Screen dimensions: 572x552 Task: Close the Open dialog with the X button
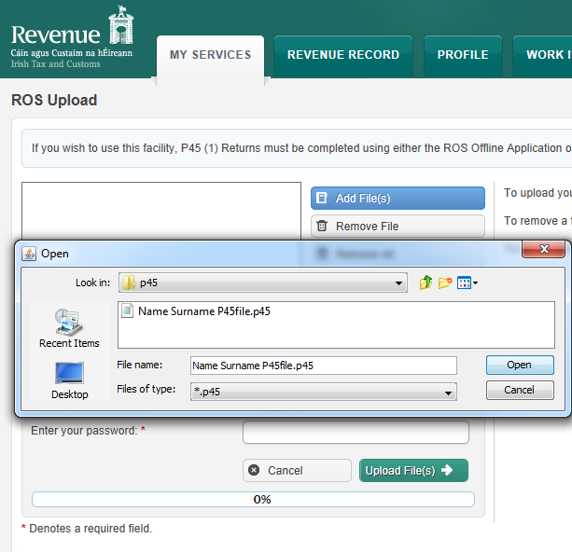point(544,249)
